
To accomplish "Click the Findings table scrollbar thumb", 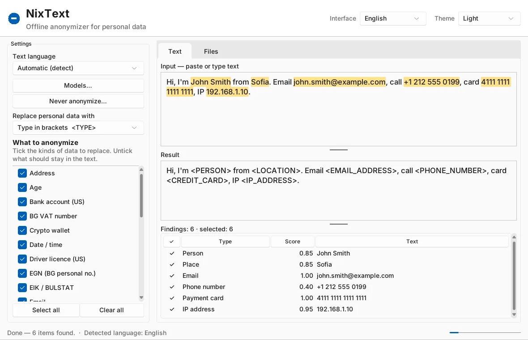I will [514, 276].
